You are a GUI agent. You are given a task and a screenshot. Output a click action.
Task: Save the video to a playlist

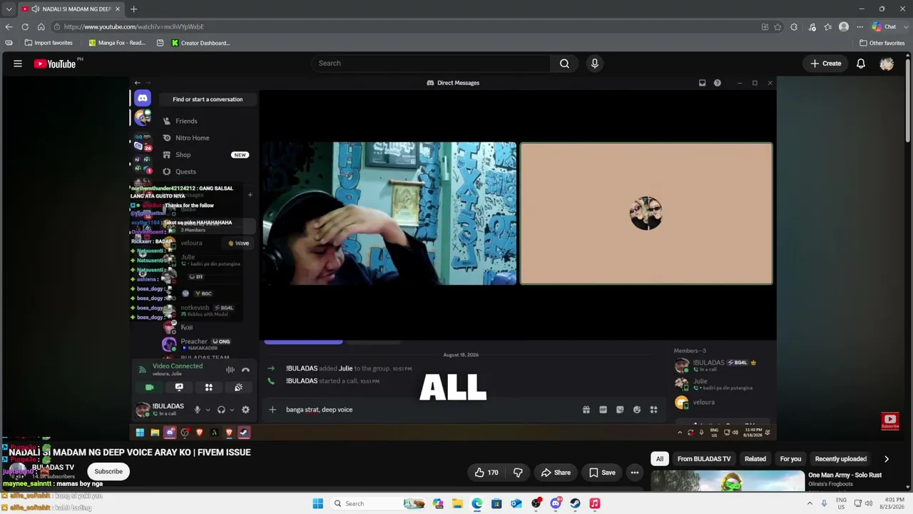[x=602, y=473]
